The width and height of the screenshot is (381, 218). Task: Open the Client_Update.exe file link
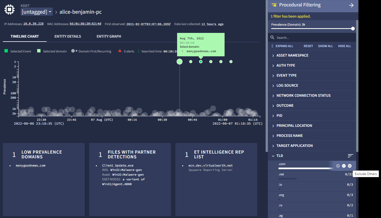click(117, 165)
